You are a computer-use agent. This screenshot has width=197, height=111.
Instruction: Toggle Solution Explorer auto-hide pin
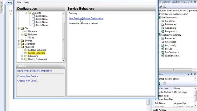191,2
